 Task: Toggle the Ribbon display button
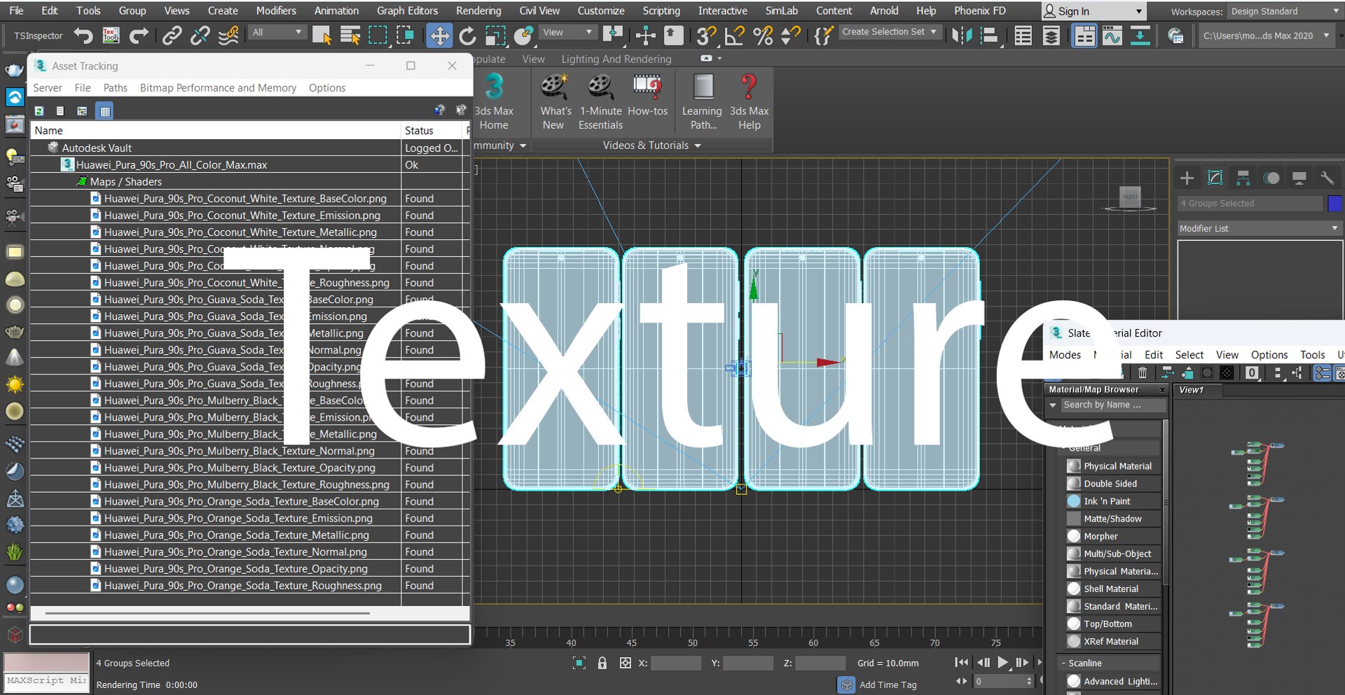[1084, 35]
